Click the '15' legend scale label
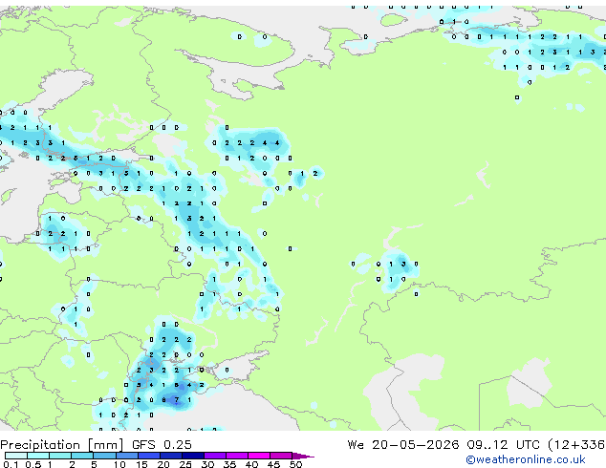This screenshot has width=606, height=468. point(141,464)
